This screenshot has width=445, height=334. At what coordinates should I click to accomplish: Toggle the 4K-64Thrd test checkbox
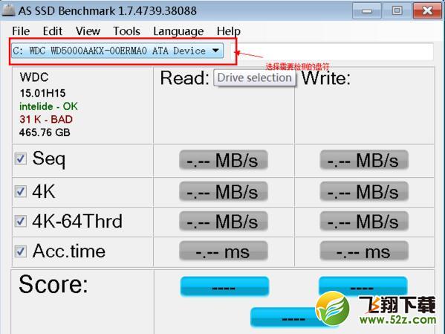point(21,221)
